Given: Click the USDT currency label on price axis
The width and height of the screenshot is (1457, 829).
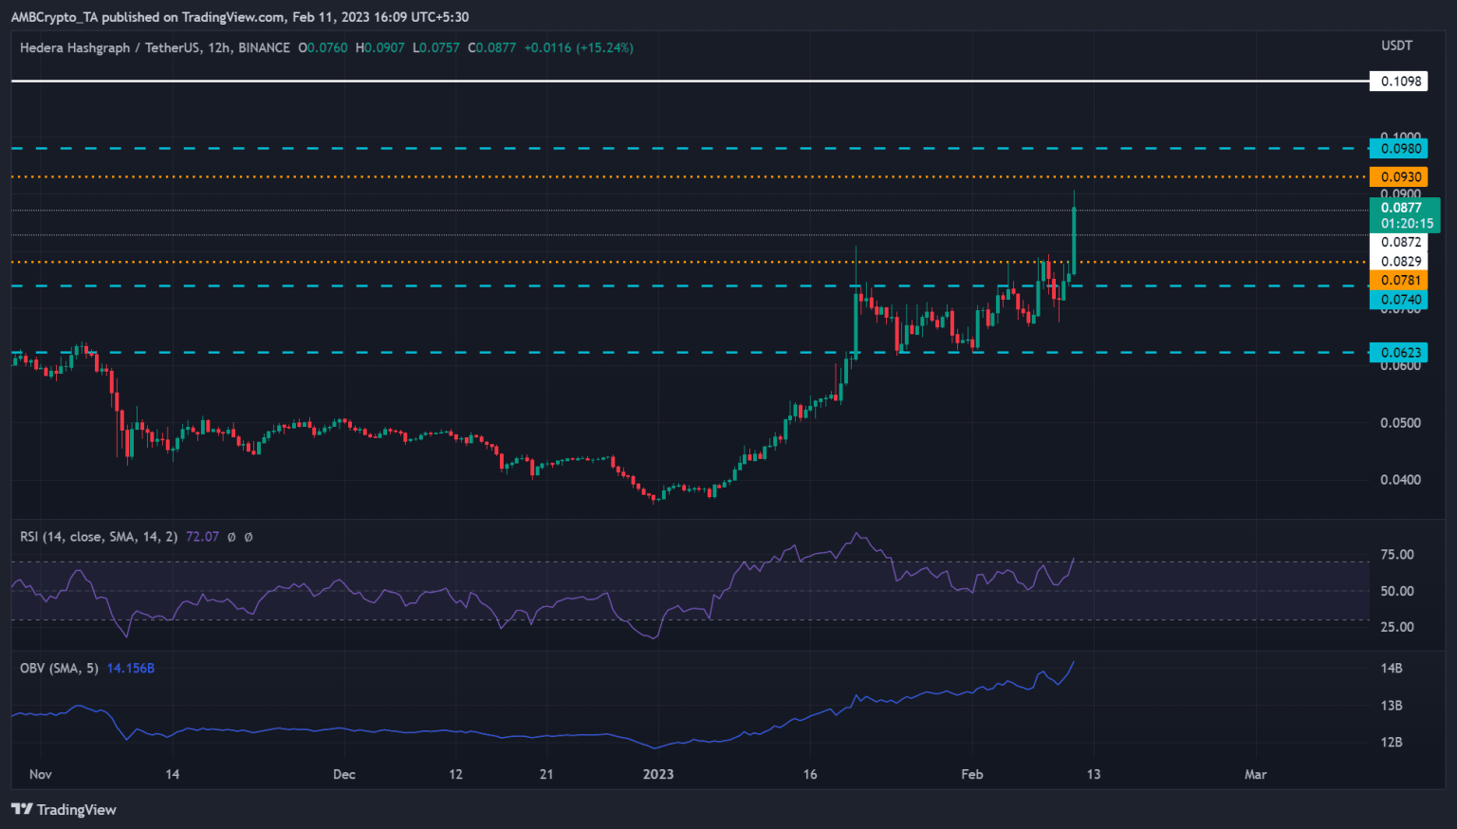Looking at the screenshot, I should (x=1396, y=46).
